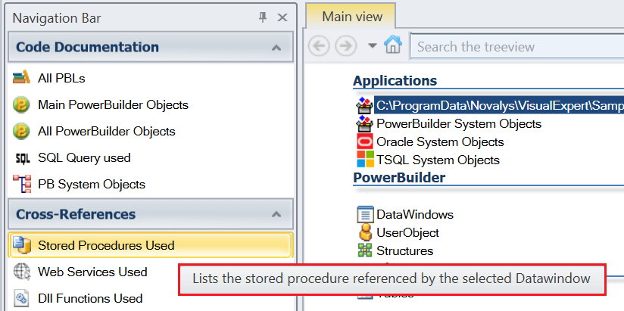Select Main PowerBuilder Objects entry
The image size is (624, 311).
(113, 105)
